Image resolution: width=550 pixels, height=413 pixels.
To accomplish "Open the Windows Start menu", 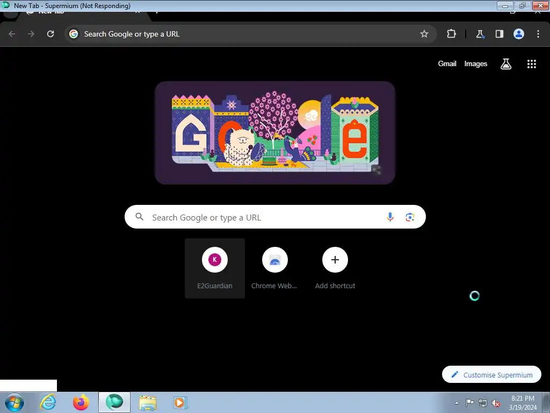I will [x=15, y=402].
